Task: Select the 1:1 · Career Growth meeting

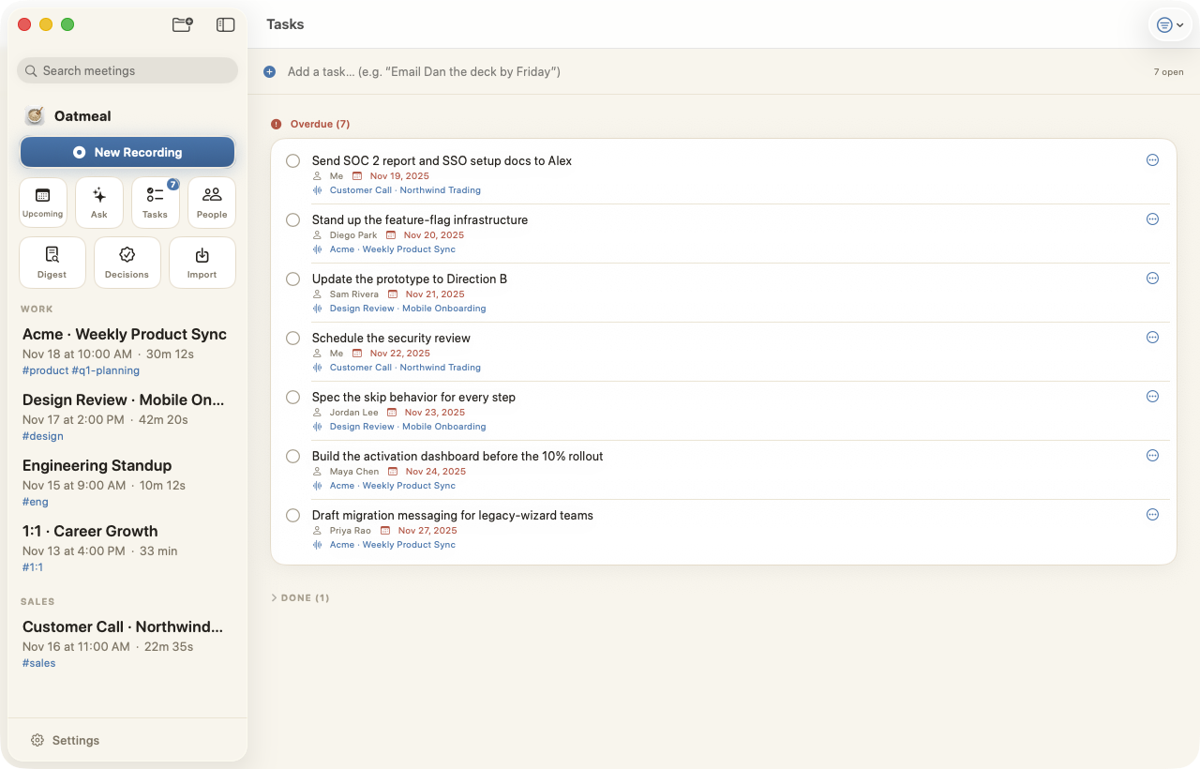Action: click(x=127, y=549)
